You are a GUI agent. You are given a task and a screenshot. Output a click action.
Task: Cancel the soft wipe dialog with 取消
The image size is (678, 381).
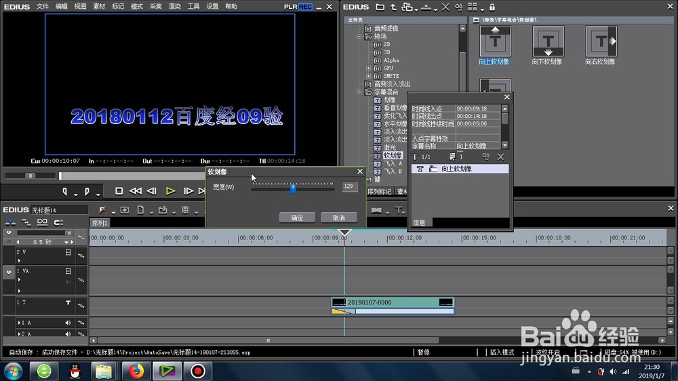point(338,218)
